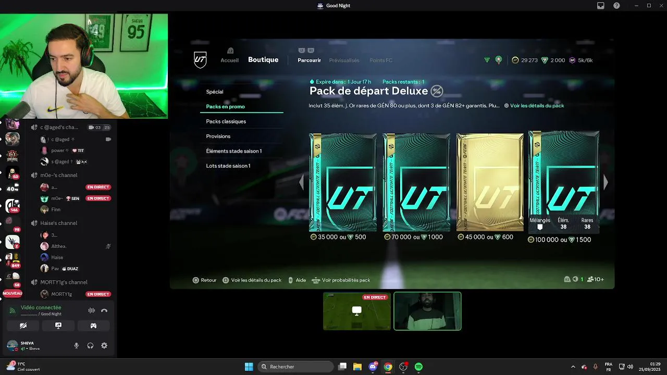This screenshot has height=375, width=667.
Task: Open taskbar volume control
Action: tap(631, 367)
